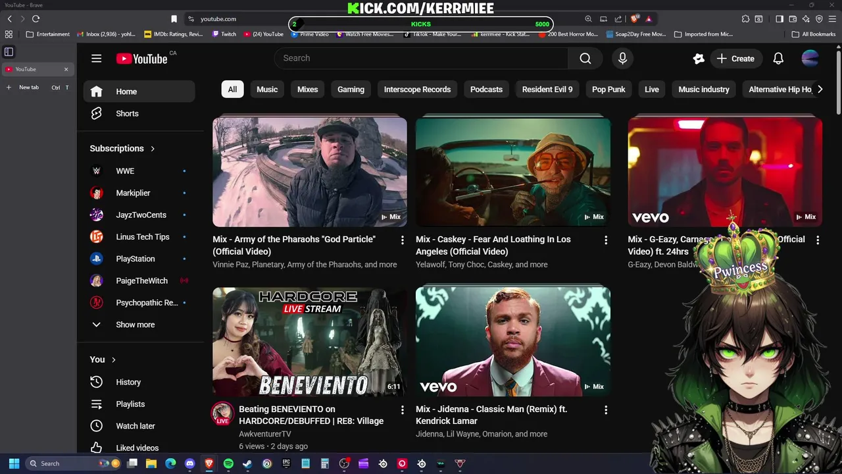The image size is (842, 474).
Task: Reload page with browser refresh icon
Action: click(x=36, y=19)
